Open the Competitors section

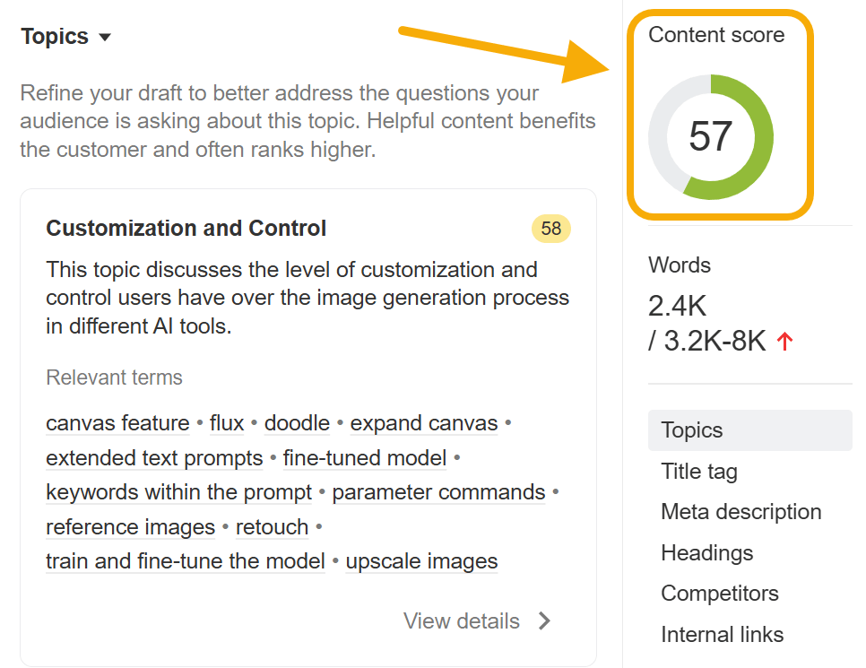[720, 594]
